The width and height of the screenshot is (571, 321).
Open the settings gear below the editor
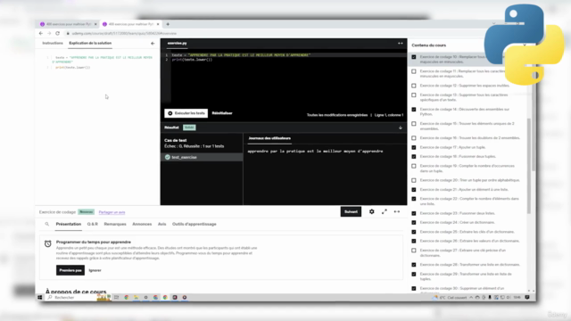[x=372, y=212]
